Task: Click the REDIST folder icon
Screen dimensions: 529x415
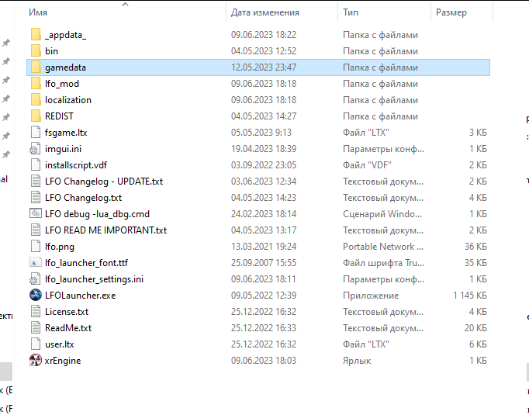Action: 36,116
